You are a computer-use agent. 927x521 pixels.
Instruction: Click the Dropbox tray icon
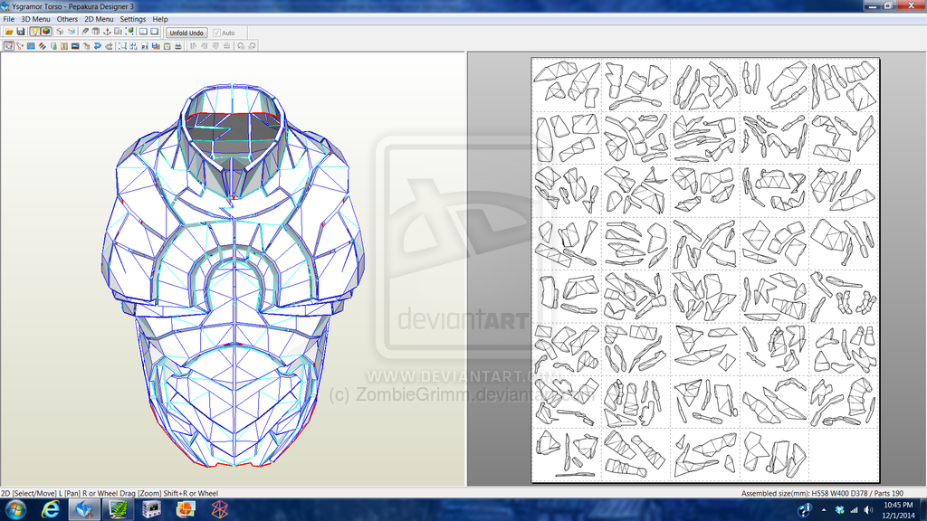coord(839,510)
